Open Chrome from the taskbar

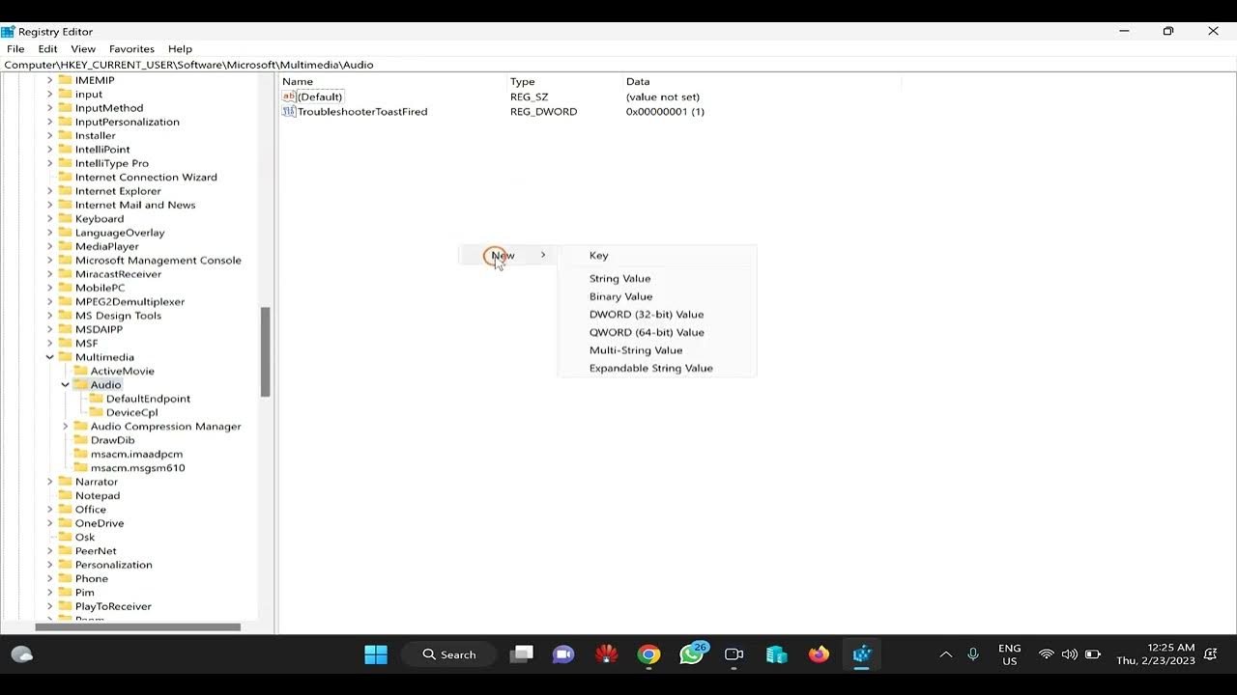tap(648, 654)
